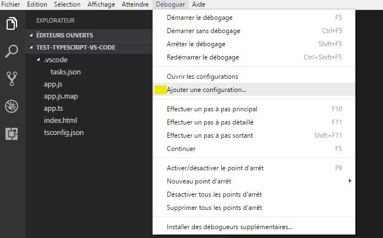Open the Debug bug icon in activity bar
This screenshot has height=238, width=383.
pos(12,106)
